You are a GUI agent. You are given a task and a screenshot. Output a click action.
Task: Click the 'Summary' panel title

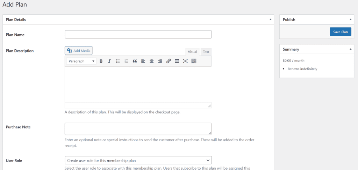(291, 49)
